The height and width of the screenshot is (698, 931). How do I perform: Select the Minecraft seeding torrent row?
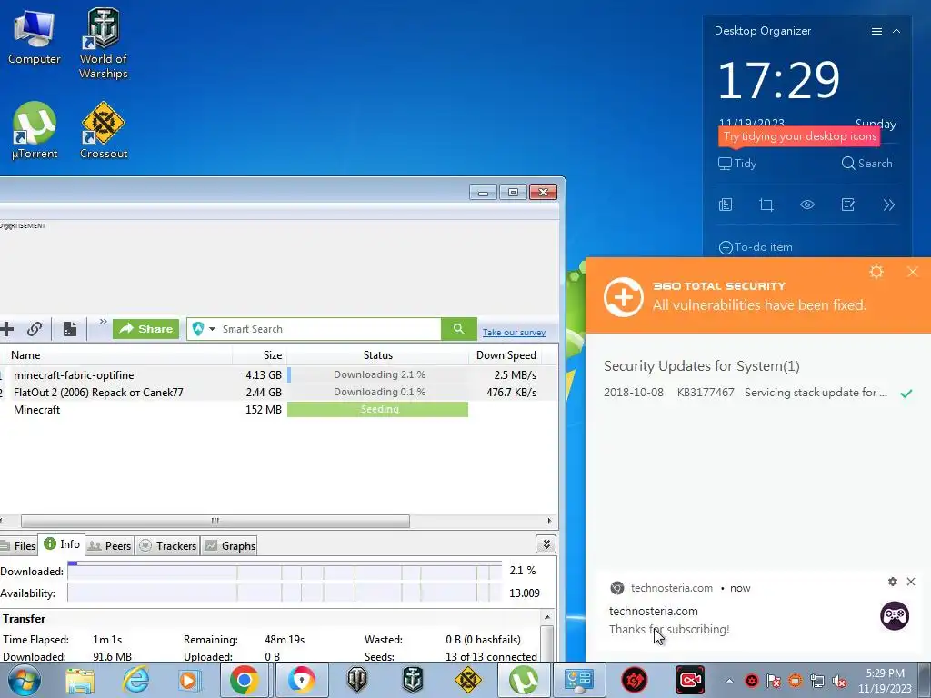click(279, 410)
